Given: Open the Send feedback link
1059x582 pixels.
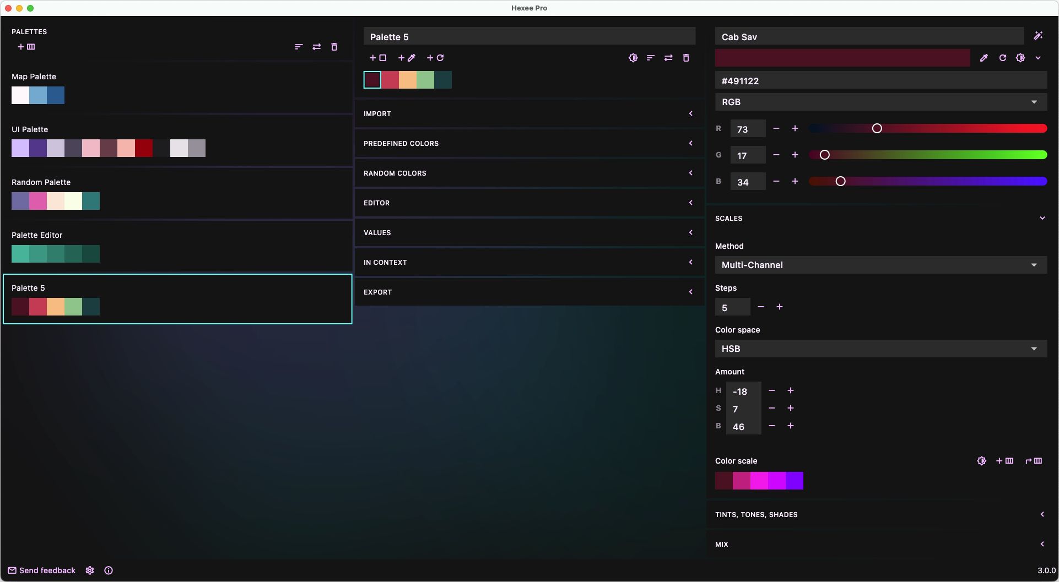Looking at the screenshot, I should [x=41, y=570].
